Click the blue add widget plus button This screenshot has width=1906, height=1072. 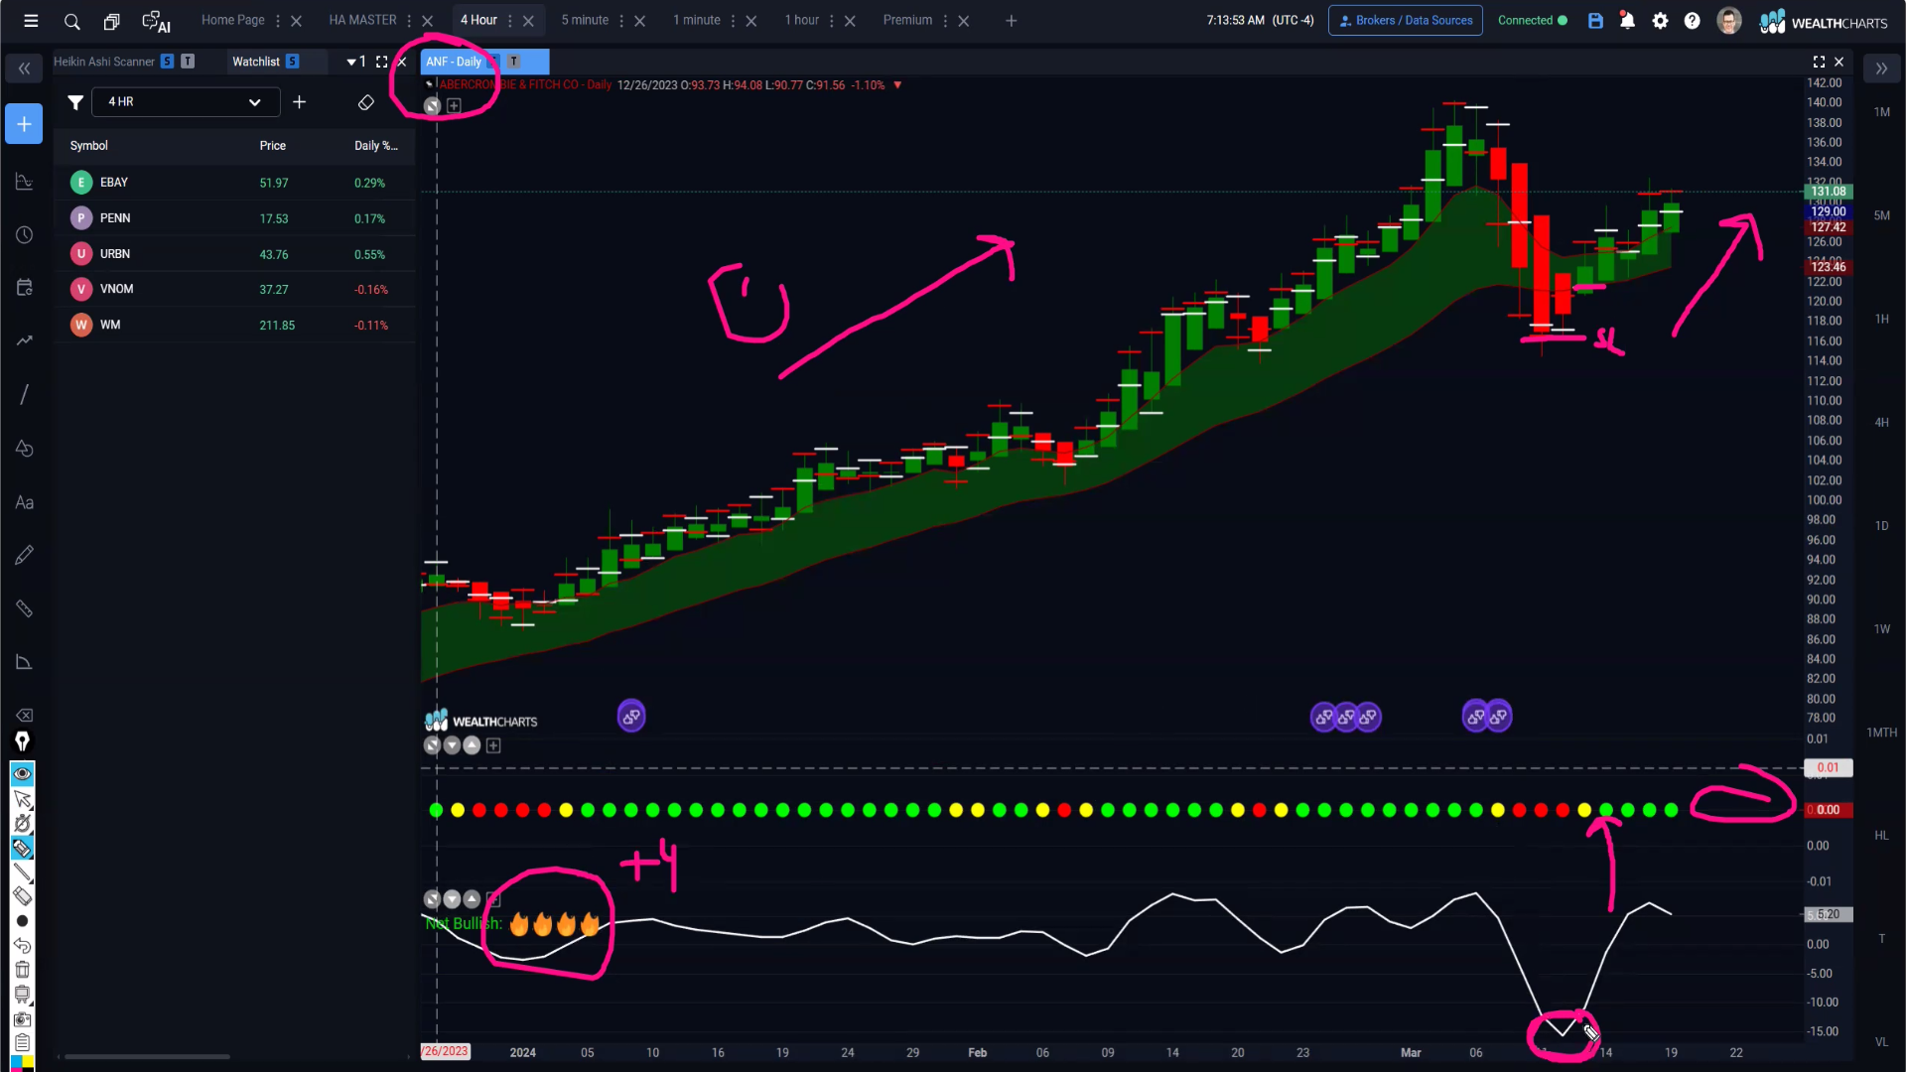[24, 124]
